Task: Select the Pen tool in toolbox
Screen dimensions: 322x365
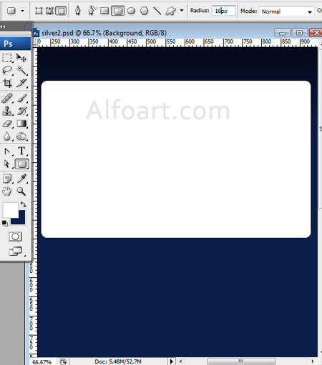Action: tap(7, 151)
